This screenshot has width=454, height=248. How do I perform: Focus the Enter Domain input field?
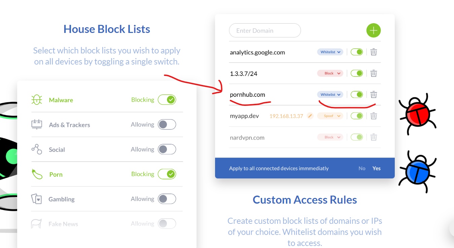tap(265, 31)
